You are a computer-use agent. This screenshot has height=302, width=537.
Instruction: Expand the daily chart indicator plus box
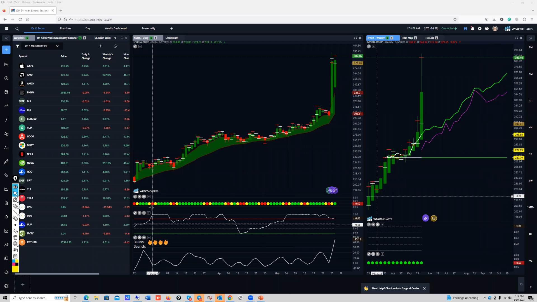(140, 46)
